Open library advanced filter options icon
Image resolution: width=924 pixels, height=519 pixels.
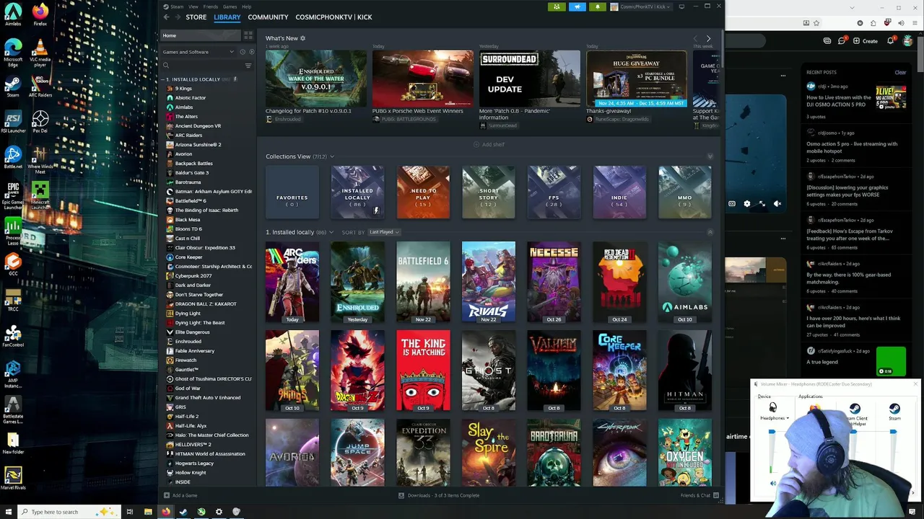tap(248, 66)
